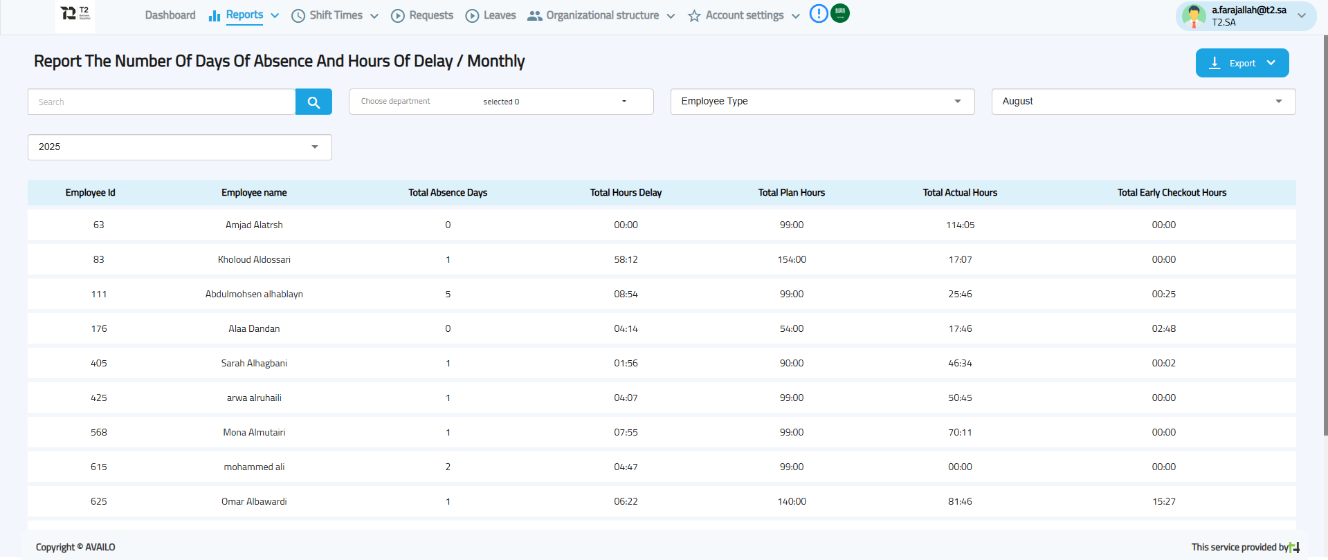The image size is (1328, 560).
Task: Open the Requests menu item
Action: pyautogui.click(x=431, y=15)
